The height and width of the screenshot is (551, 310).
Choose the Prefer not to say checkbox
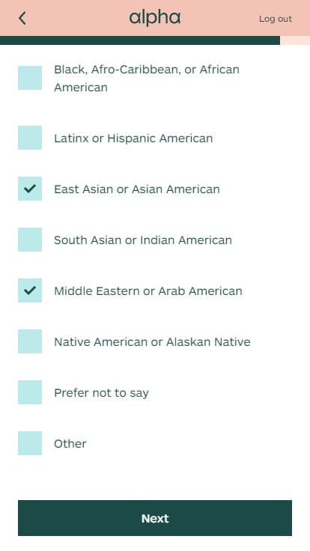[30, 392]
